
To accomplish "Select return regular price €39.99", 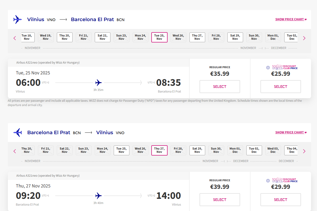I will point(220,200).
